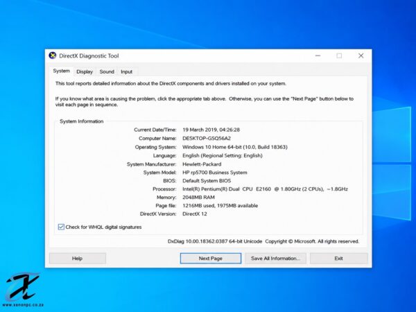Click 'English (Regional Setting: English)' value
Screen dimensions: 416x312
[223, 155]
